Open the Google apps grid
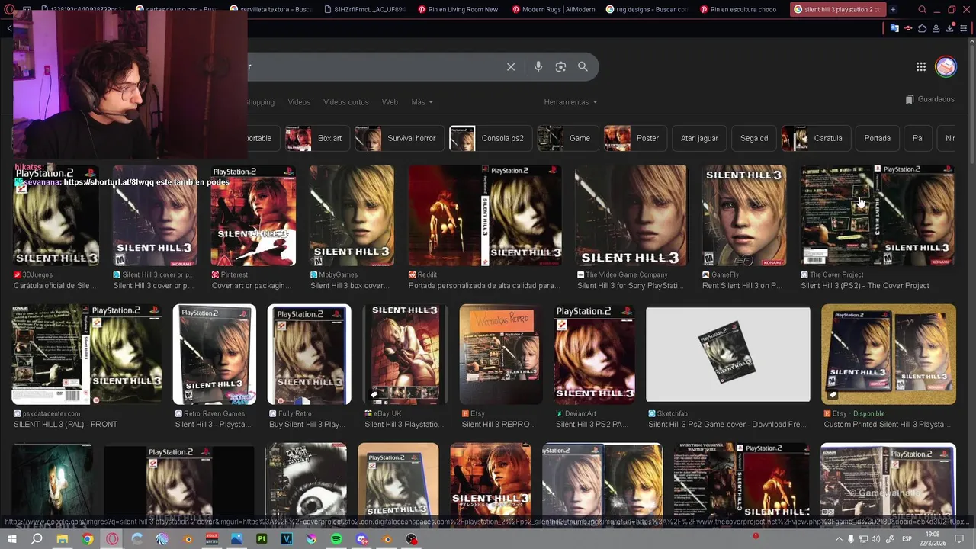This screenshot has height=549, width=976. click(x=921, y=67)
